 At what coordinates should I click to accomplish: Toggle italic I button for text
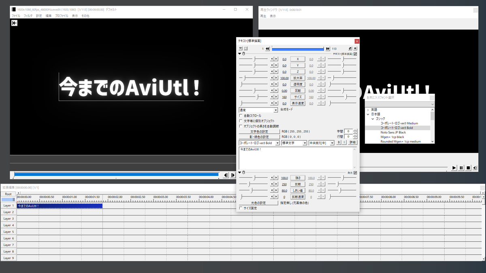(x=344, y=143)
